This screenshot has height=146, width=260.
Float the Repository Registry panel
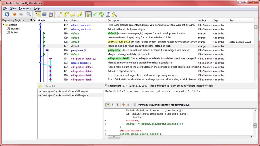(x=31, y=20)
